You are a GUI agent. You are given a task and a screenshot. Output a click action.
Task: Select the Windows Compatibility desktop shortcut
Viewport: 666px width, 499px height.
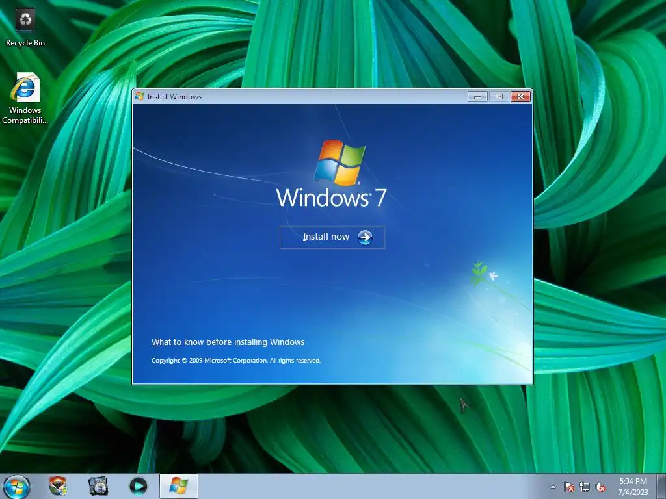25,99
